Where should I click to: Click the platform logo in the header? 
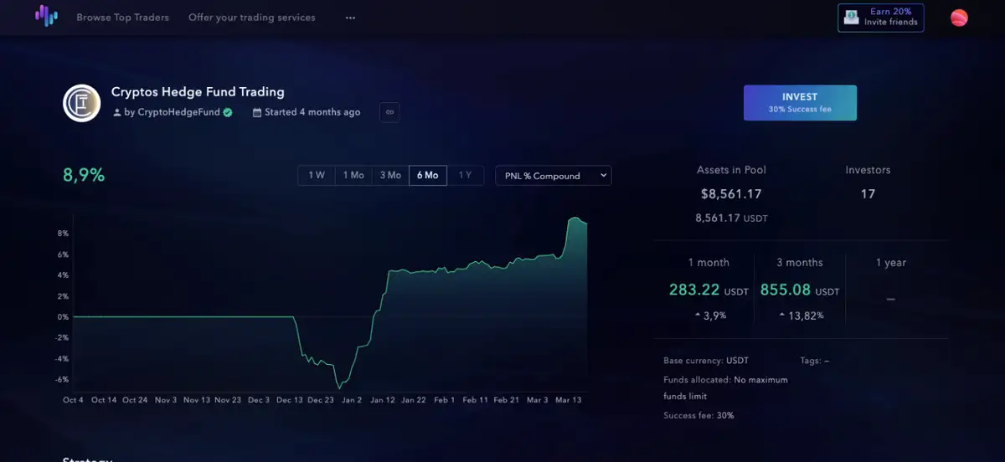pos(46,17)
